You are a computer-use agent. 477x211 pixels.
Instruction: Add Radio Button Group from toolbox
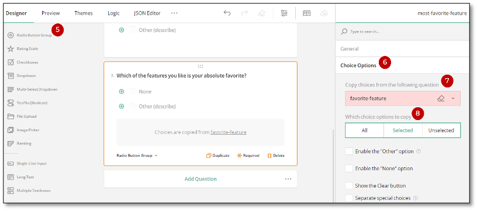29,35
